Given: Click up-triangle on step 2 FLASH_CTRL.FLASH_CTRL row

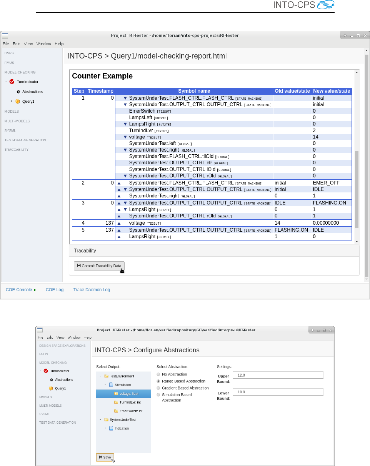Looking at the screenshot, I should (x=119, y=183).
